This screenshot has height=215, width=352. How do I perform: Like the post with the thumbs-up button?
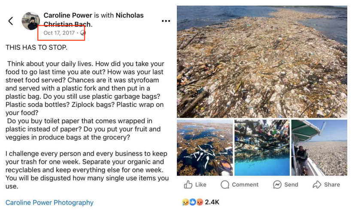(195, 185)
